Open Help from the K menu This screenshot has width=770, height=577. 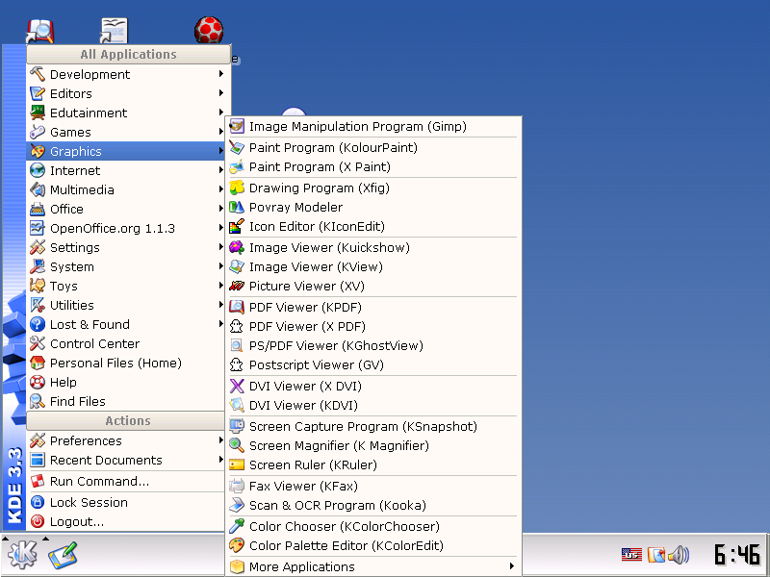(126, 382)
